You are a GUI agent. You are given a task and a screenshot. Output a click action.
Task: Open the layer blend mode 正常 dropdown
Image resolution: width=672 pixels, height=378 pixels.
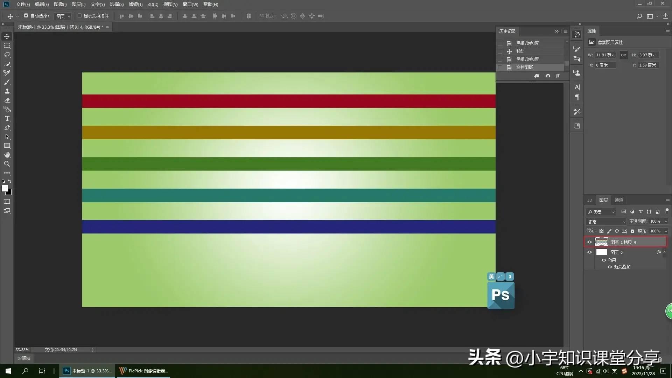coord(606,222)
